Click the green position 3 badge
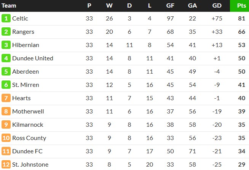 6,45
